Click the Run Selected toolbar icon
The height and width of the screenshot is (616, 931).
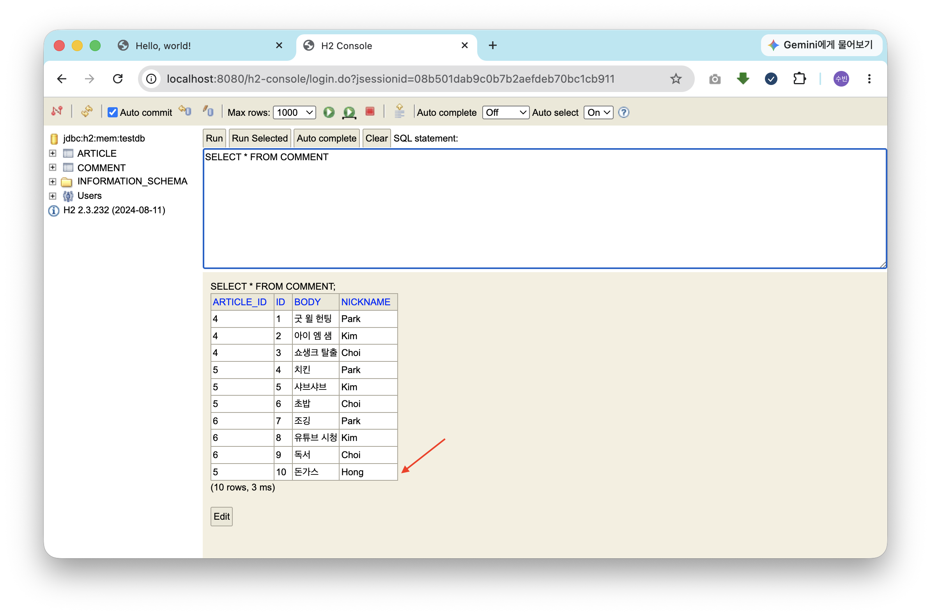click(x=349, y=112)
